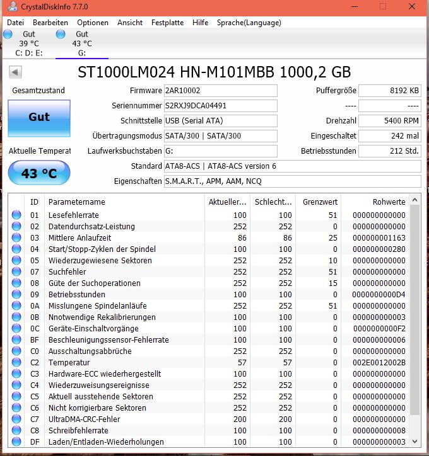This screenshot has width=429, height=456.
Task: Click the Seriennummer field S2RXJ9DCA04491
Action: pos(220,106)
